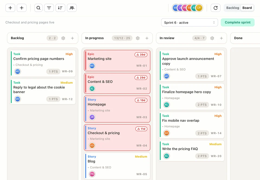
Task: Click the 2 PTS badge on WR-14
Action: [x=202, y=133]
